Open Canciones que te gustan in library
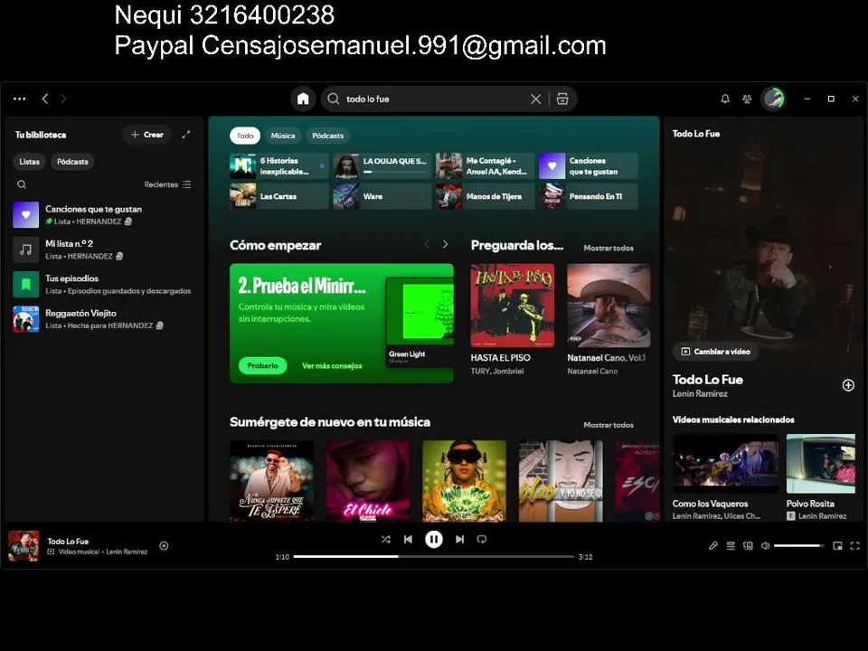This screenshot has height=651, width=868. pos(103,215)
